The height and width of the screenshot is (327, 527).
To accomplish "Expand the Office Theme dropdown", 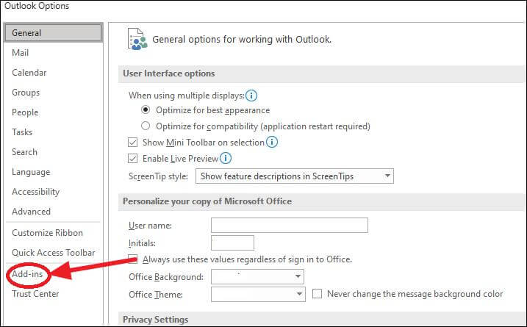I will tap(258, 294).
